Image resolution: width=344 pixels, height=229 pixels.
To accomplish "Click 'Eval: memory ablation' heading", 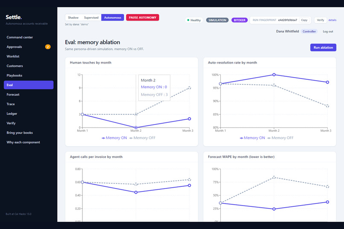I will (x=92, y=42).
